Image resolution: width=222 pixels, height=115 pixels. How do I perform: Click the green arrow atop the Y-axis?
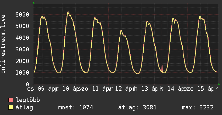(x=34, y=3)
